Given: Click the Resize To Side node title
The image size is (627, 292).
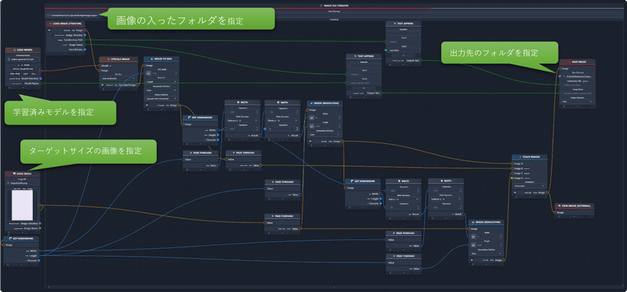Looking at the screenshot, I should (x=163, y=59).
